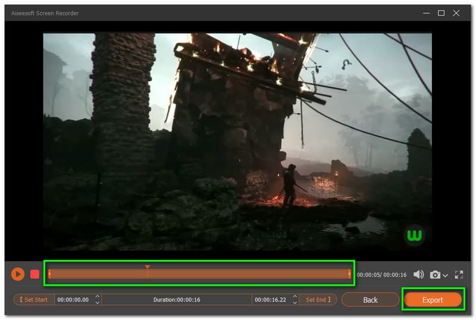Image resolution: width=476 pixels, height=320 pixels.
Task: Stop playback with the red square button
Action: [35, 274]
